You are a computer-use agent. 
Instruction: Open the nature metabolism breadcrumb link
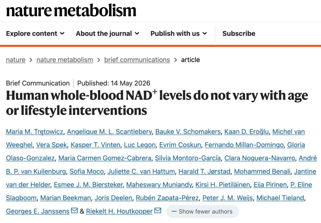[x=65, y=60]
